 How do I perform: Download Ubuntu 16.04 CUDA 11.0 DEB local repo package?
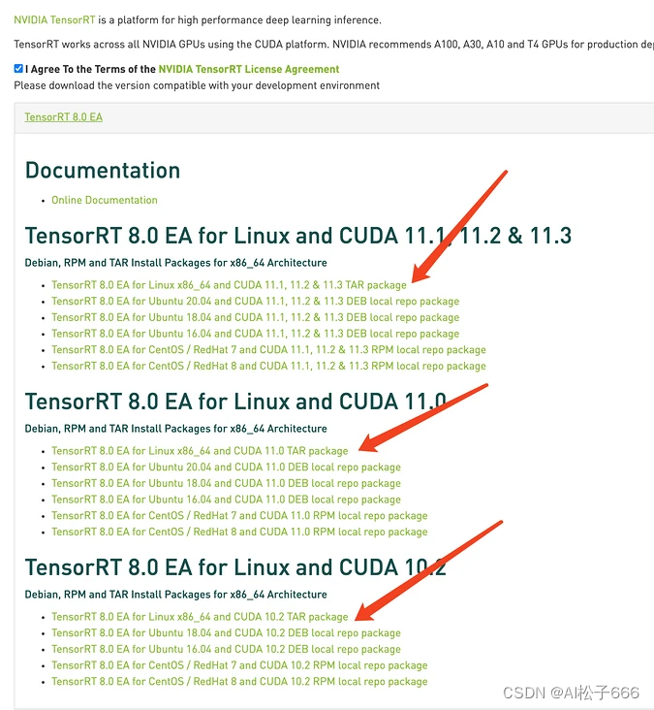click(226, 500)
